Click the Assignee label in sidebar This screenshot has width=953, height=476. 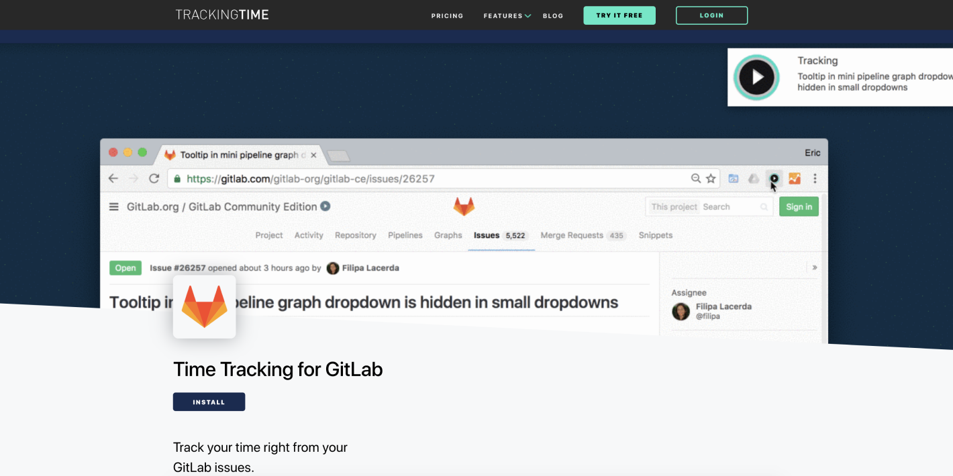click(689, 293)
